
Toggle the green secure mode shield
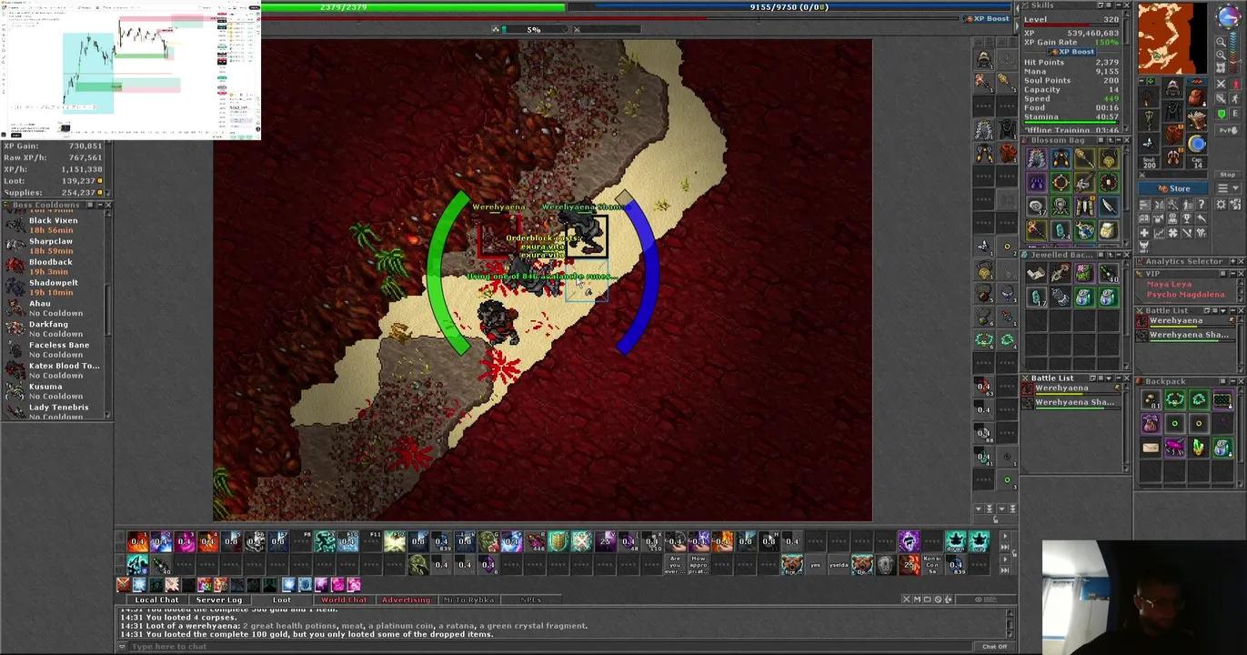1221,111
